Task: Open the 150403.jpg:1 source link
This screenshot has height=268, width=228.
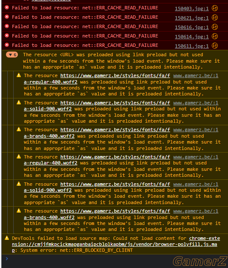Action: (x=192, y=9)
